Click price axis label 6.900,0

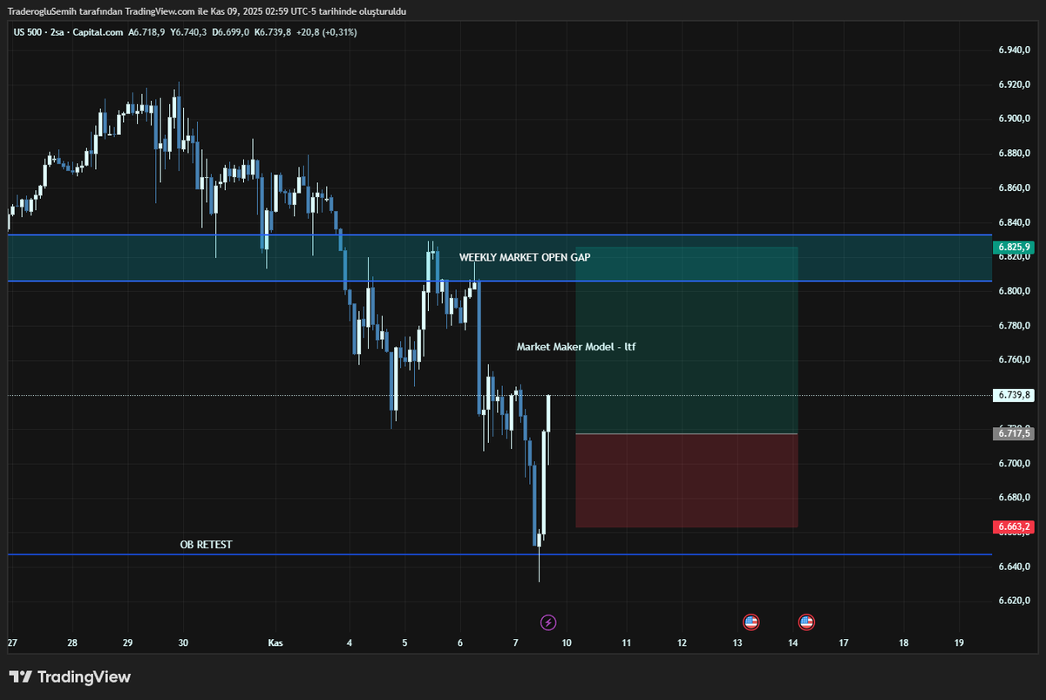(1015, 119)
